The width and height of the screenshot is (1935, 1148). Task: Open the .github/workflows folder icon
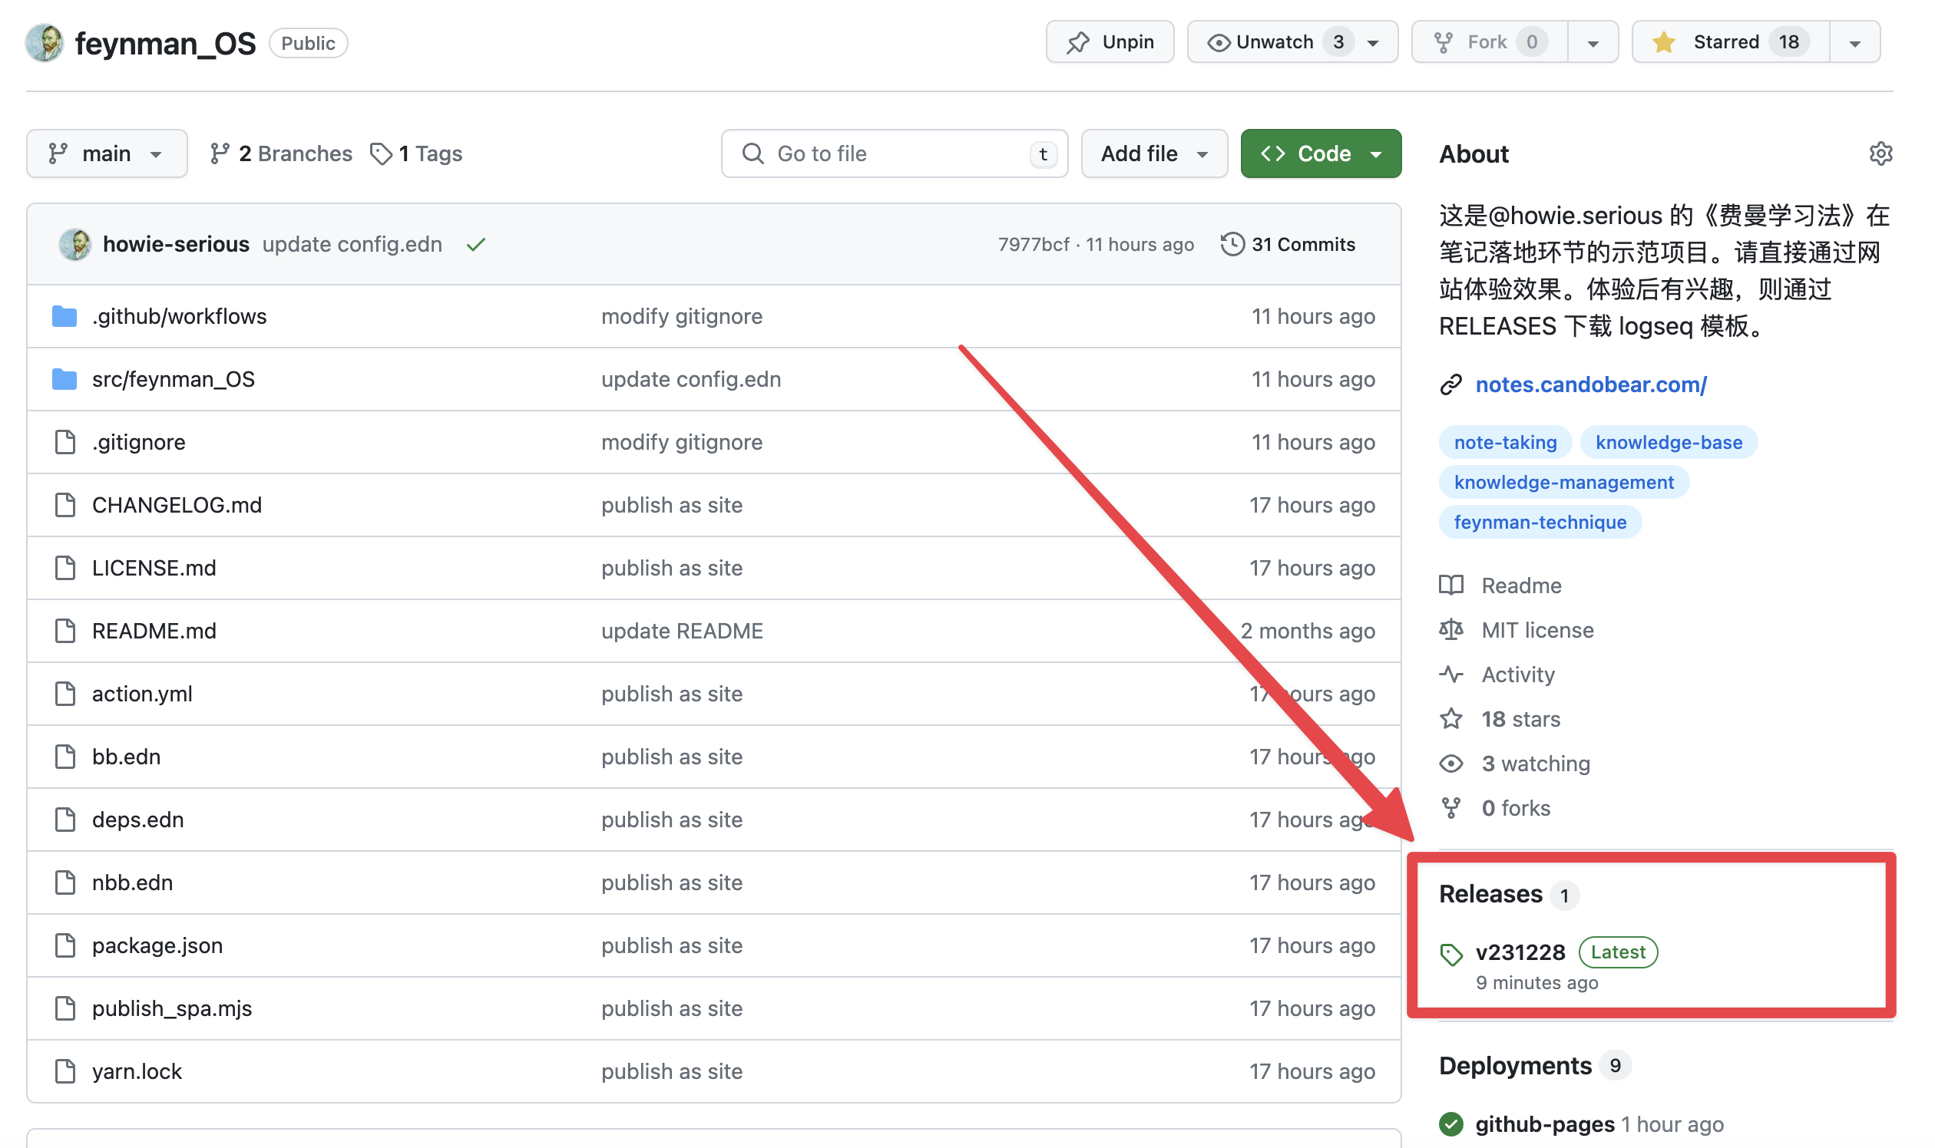point(64,315)
